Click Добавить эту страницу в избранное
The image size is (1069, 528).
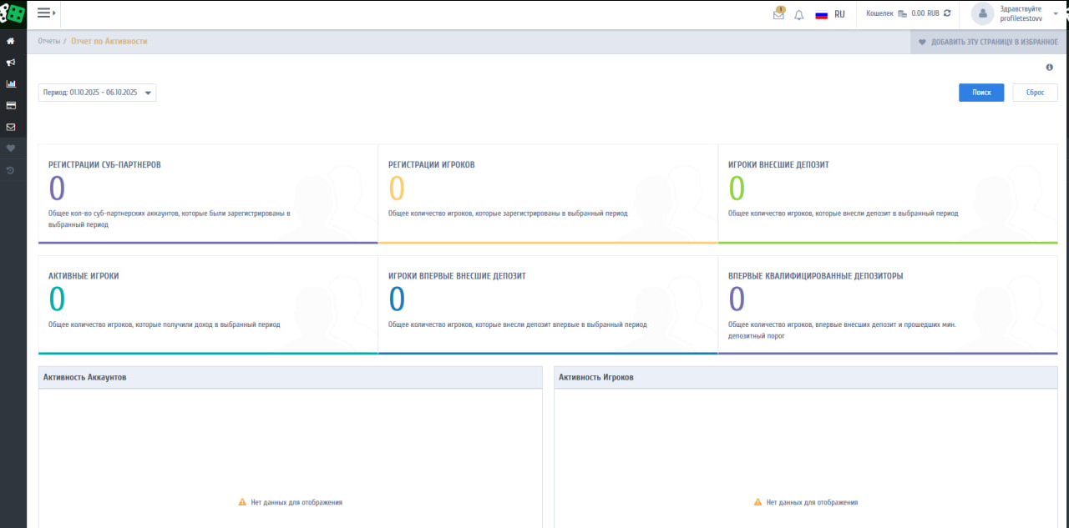pyautogui.click(x=989, y=42)
